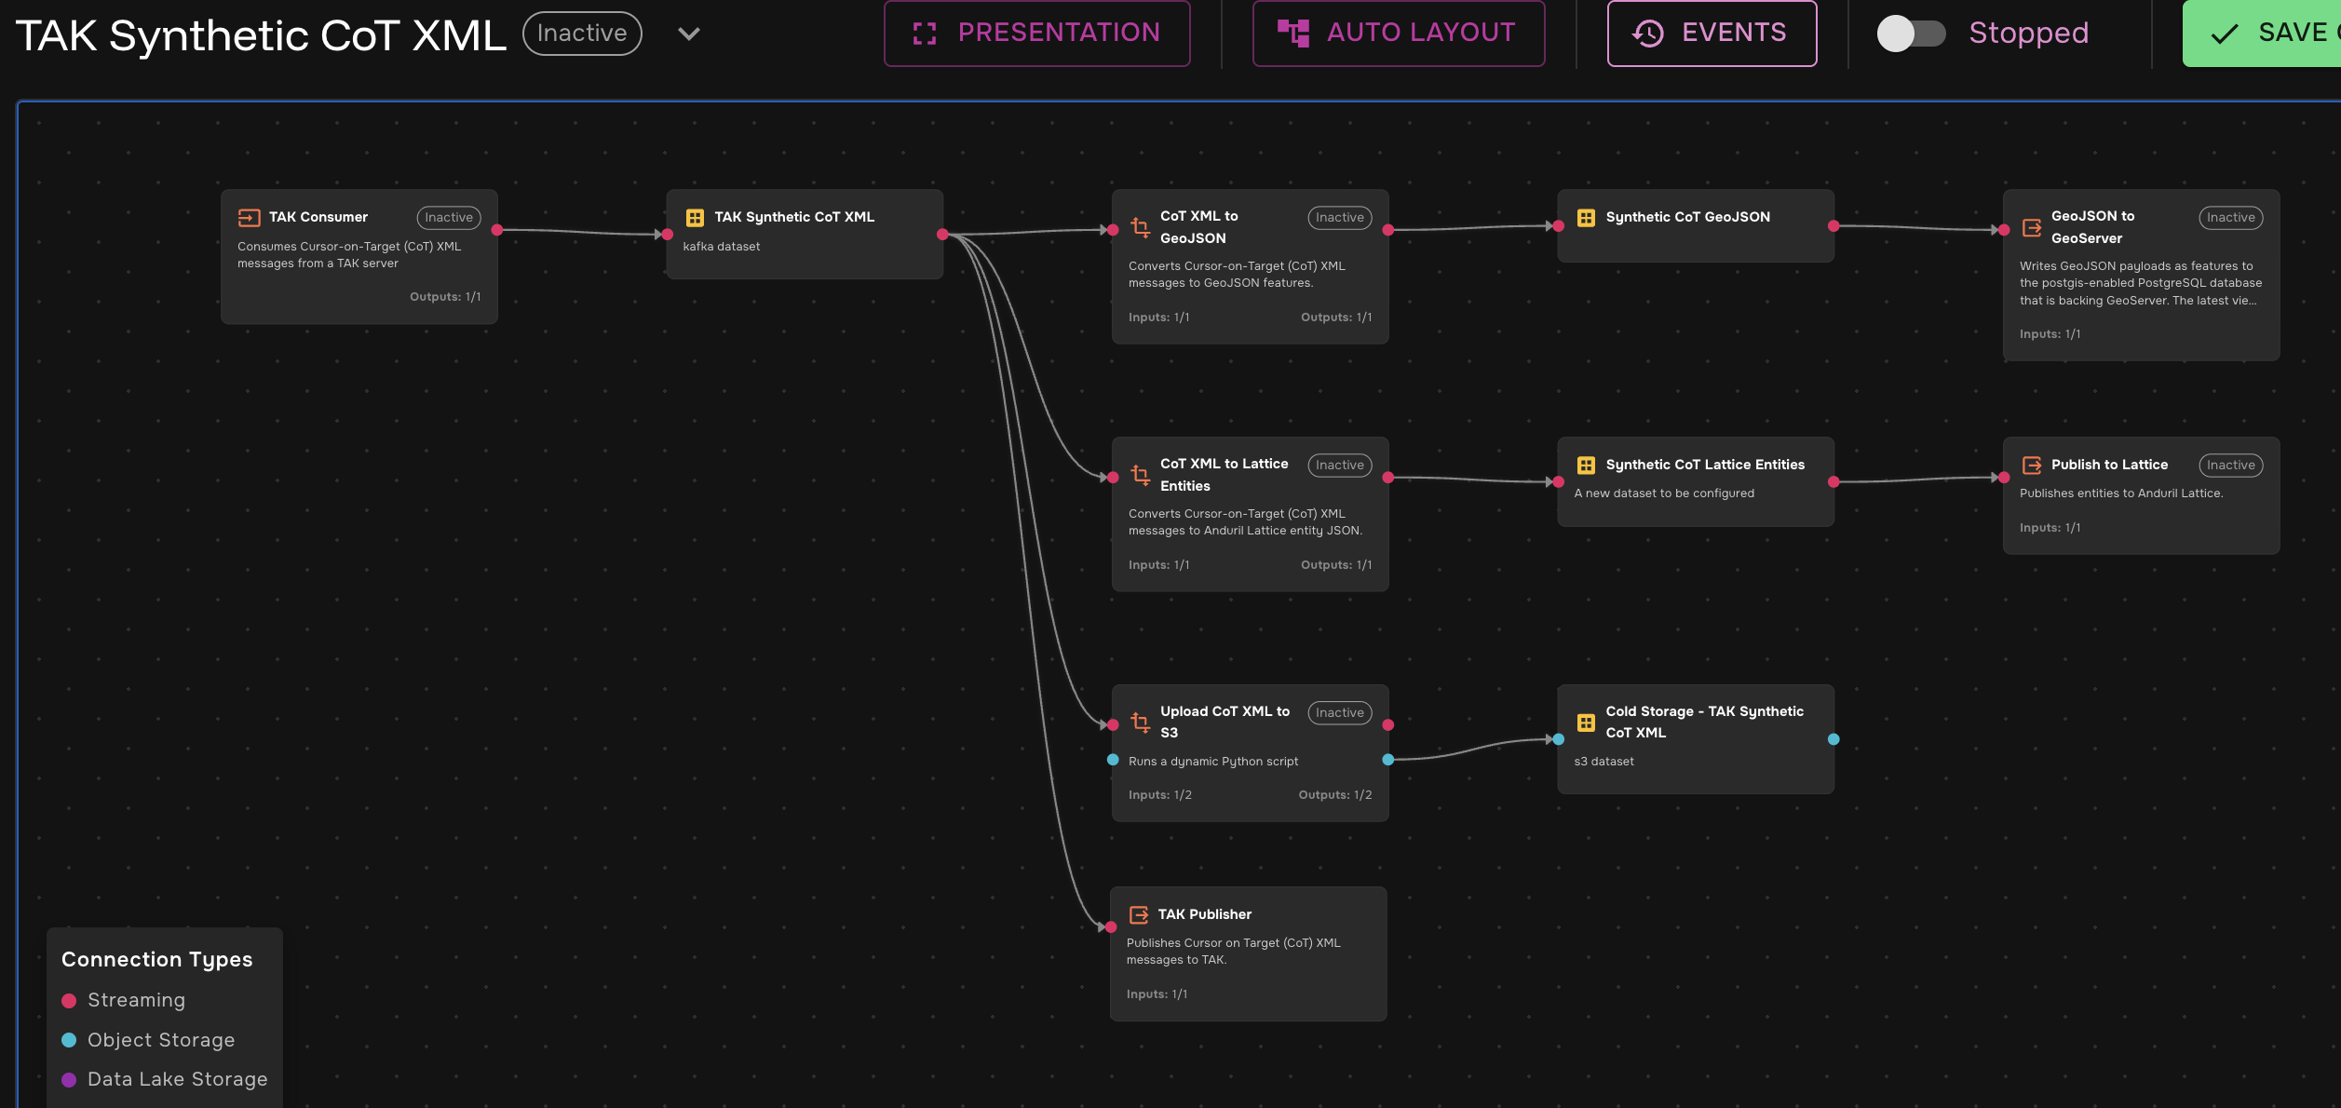The height and width of the screenshot is (1108, 2341).
Task: Click the 'Inputs: 1/2' label on Upload node
Action: [1160, 795]
